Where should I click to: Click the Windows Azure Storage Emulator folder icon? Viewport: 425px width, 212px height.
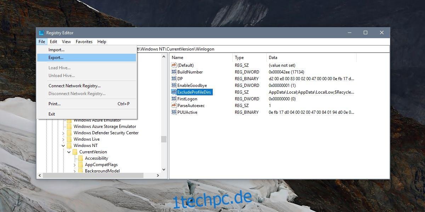[x=69, y=126]
